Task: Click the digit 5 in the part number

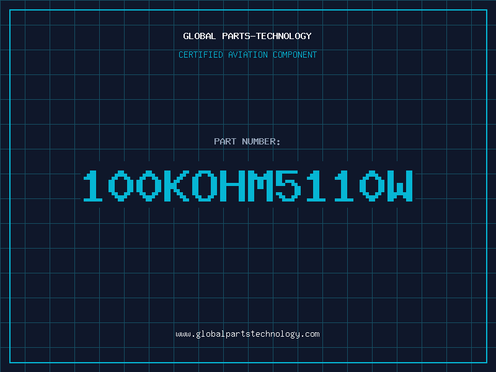Action: (288, 185)
